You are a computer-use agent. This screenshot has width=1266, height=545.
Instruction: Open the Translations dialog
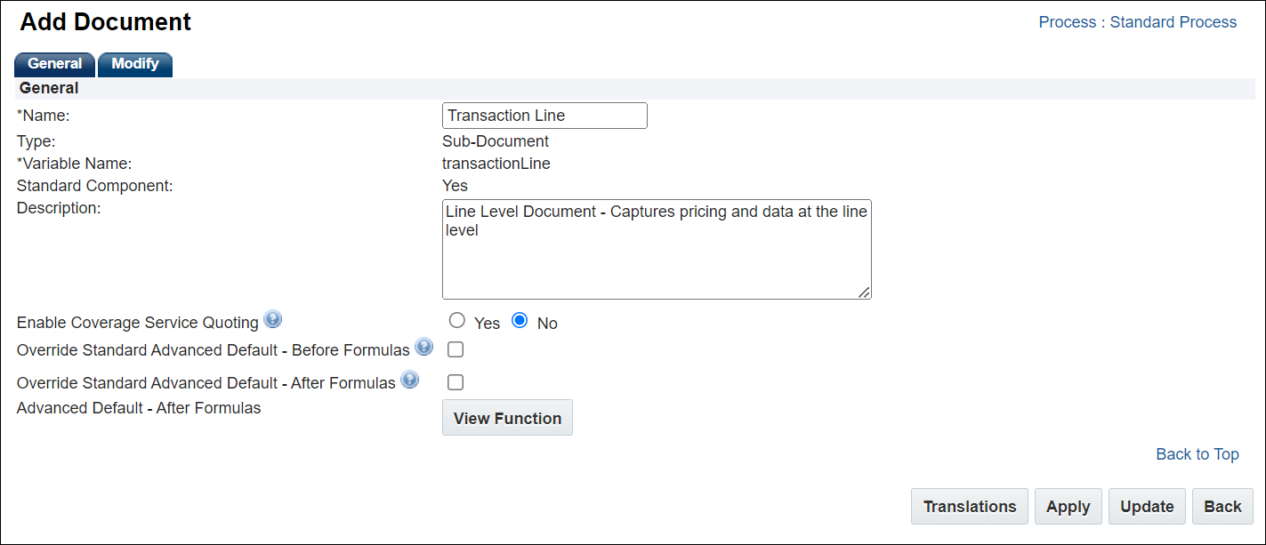[x=969, y=506]
